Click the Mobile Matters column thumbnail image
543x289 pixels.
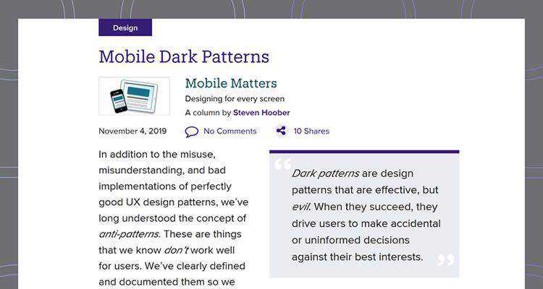tap(134, 96)
